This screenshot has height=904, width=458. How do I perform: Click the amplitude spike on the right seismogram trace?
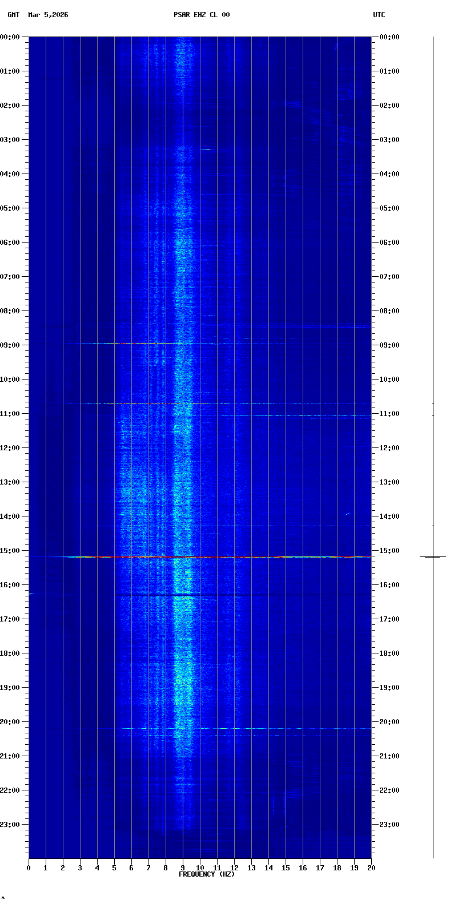point(433,556)
